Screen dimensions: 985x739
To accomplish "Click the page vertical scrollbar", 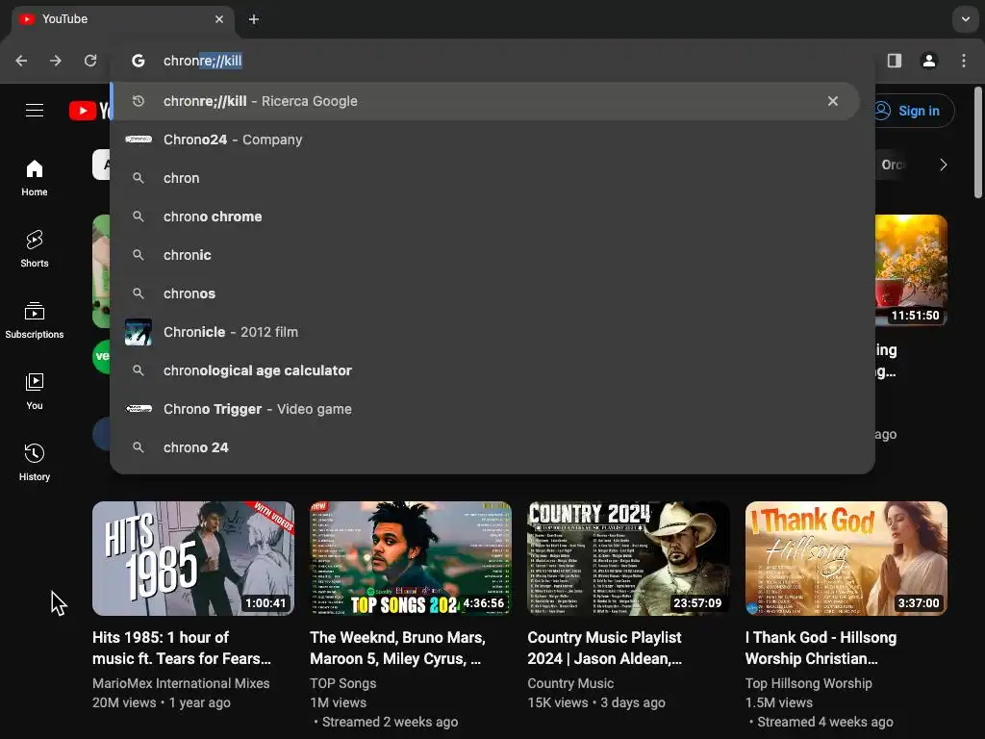I will (978, 143).
